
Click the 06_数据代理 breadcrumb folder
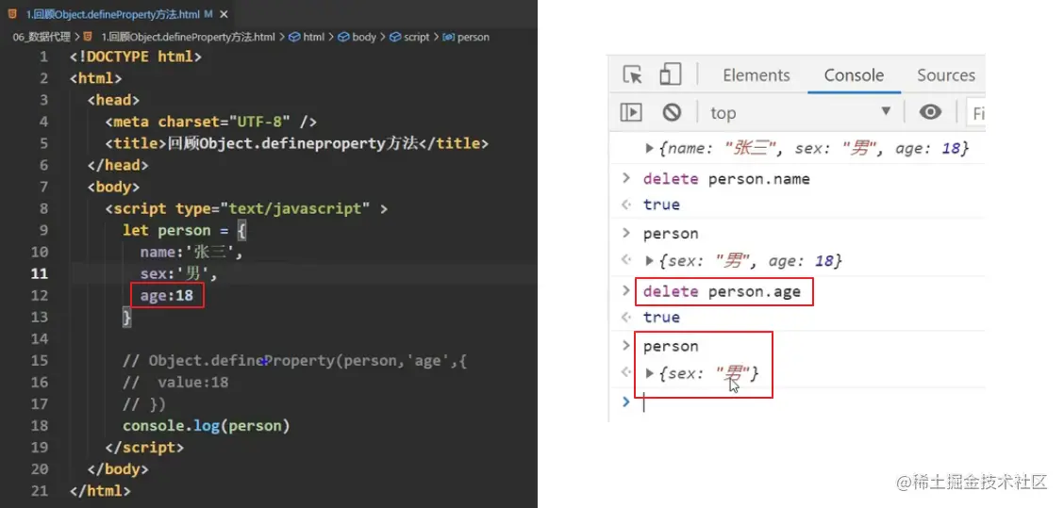coord(42,38)
